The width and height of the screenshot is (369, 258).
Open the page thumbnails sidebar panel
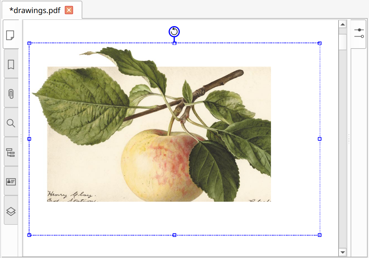pyautogui.click(x=10, y=35)
